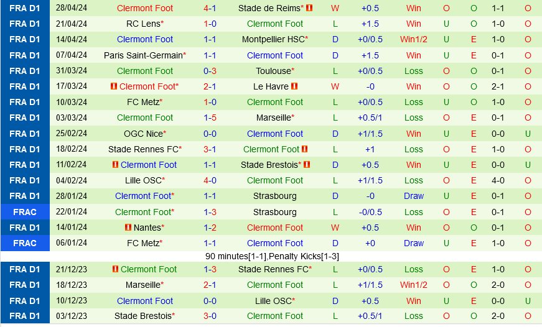Open the Paris Saint-Germain team link
The height and width of the screenshot is (327, 542).
(x=143, y=55)
